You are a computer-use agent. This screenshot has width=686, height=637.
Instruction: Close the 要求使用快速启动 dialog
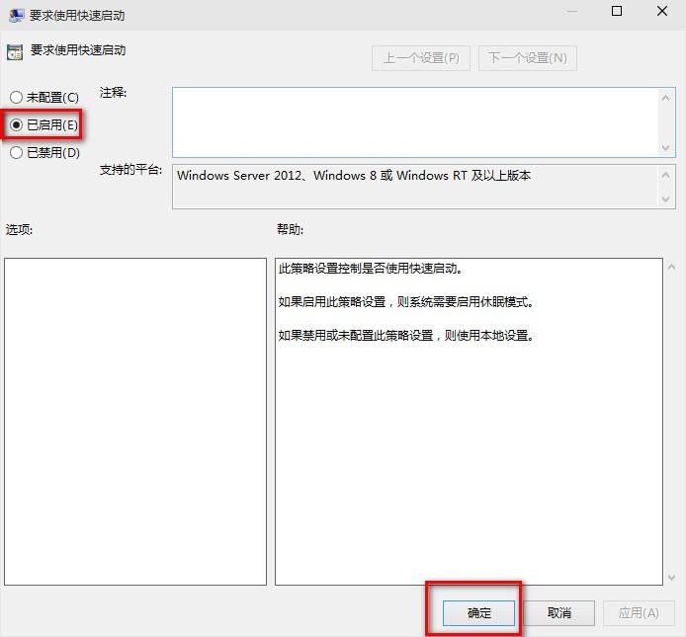pyautogui.click(x=662, y=11)
